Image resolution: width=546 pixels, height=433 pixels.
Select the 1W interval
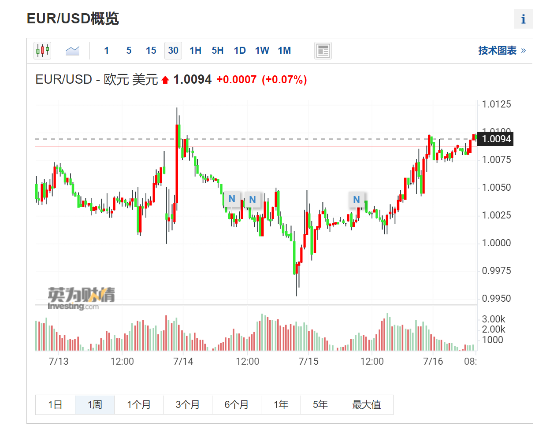click(262, 51)
